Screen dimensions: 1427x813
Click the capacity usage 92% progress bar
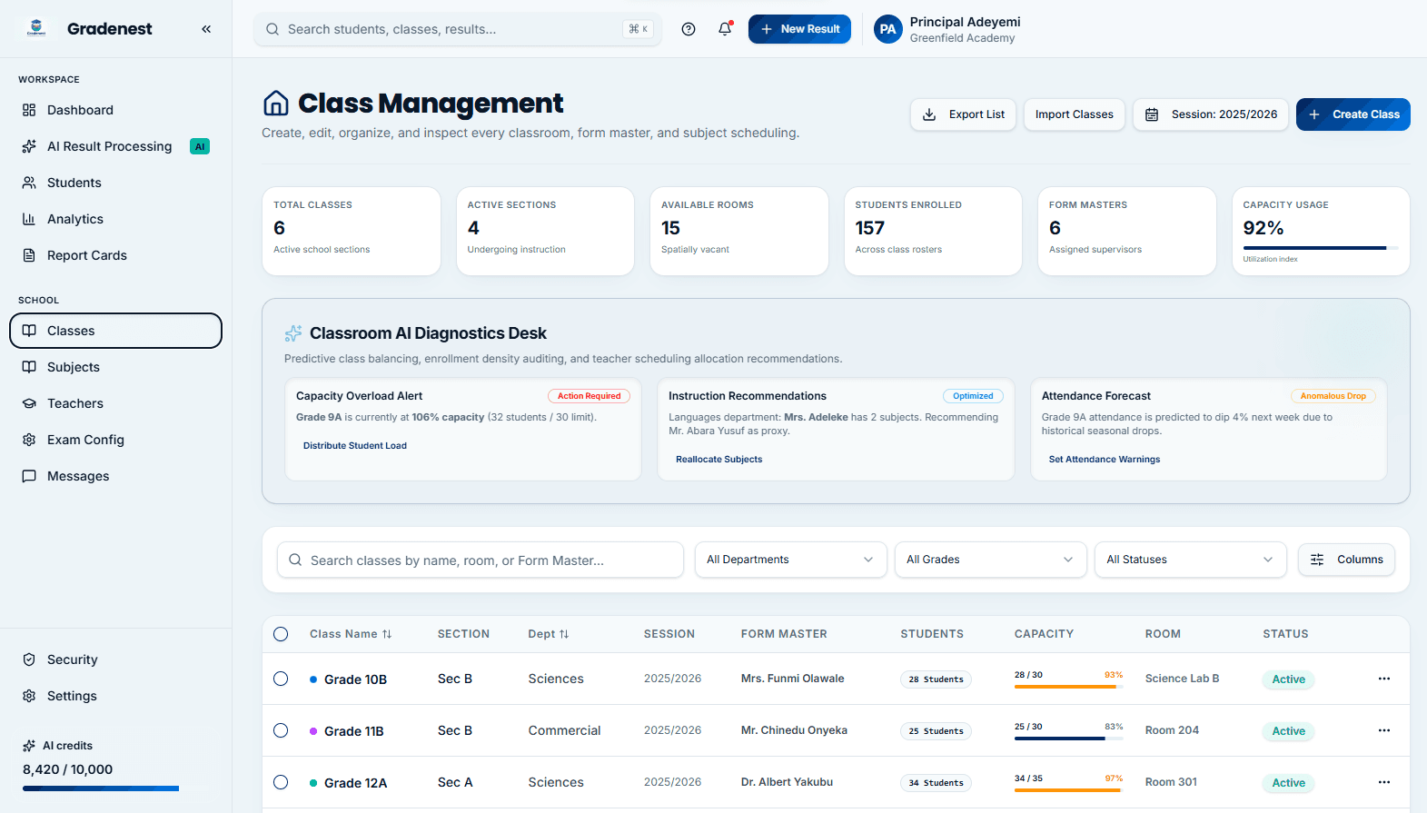tap(1321, 248)
